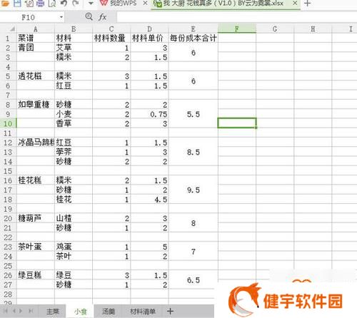357x318 pixels.
Task: Click the magnifier icon beside fx
Action: point(89,16)
